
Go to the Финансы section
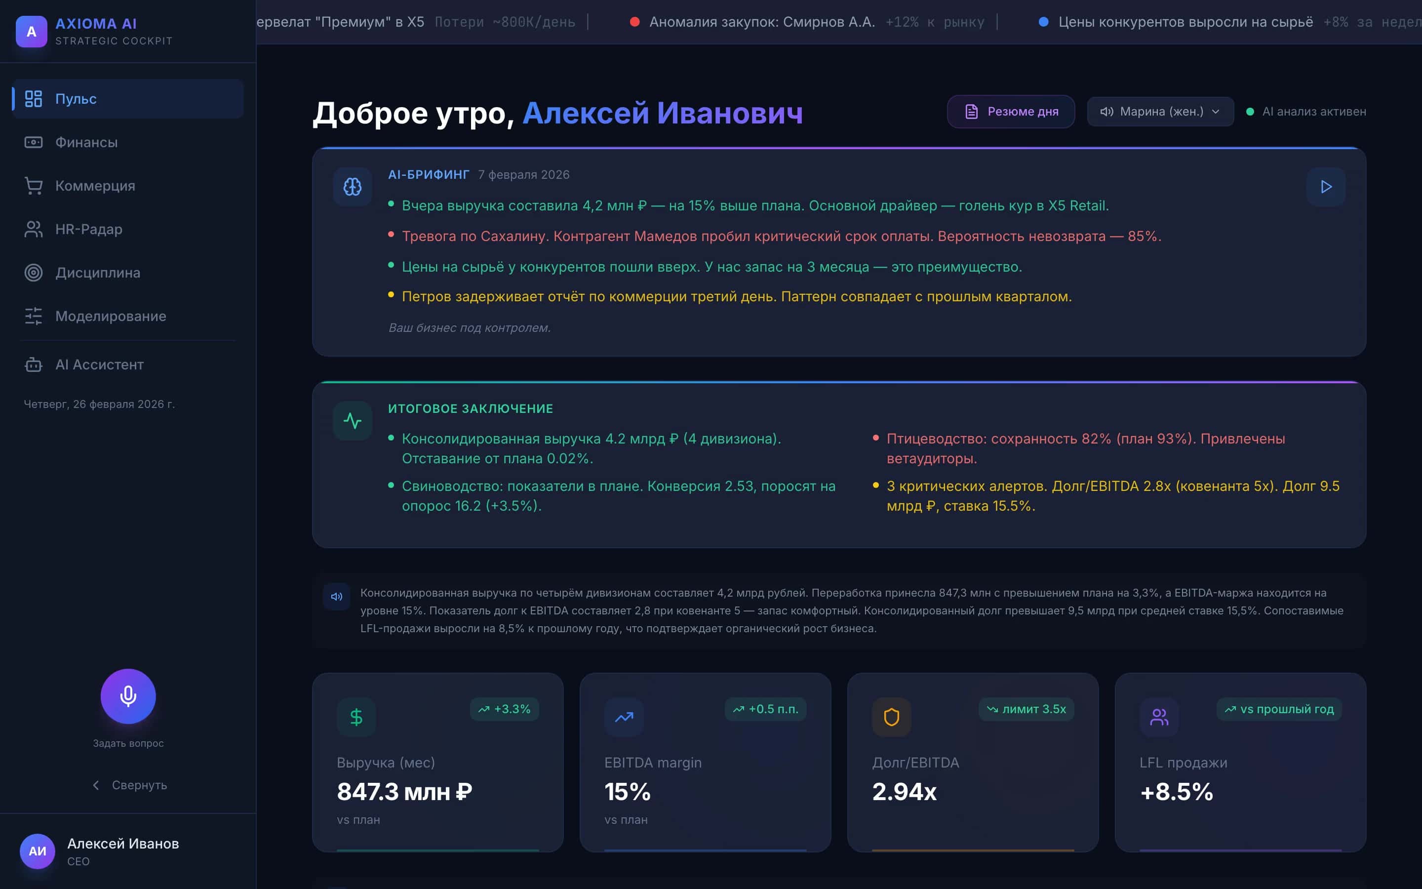[127, 142]
